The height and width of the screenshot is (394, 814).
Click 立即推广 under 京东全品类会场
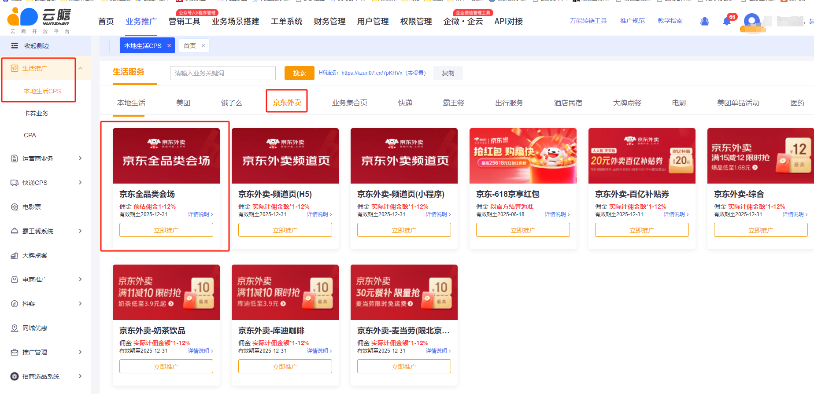pyautogui.click(x=166, y=230)
